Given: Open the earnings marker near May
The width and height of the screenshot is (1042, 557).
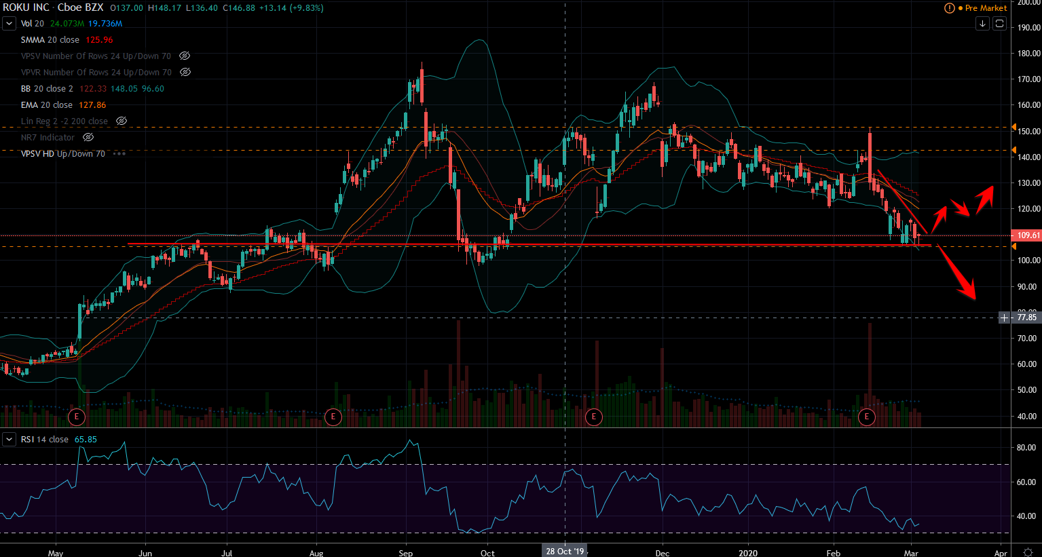Looking at the screenshot, I should (77, 416).
